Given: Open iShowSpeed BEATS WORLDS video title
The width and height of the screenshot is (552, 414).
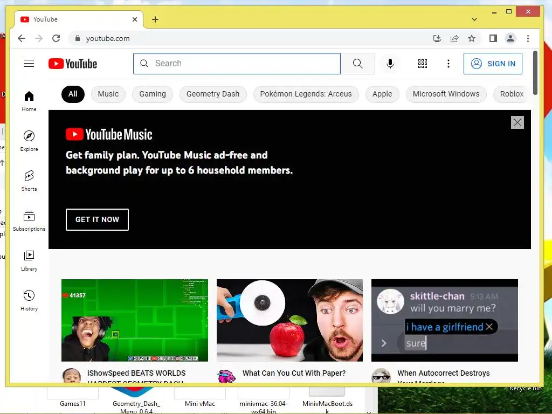Looking at the screenshot, I should coord(136,375).
